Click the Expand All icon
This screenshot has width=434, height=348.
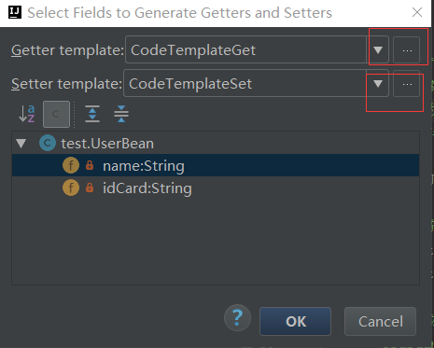92,114
